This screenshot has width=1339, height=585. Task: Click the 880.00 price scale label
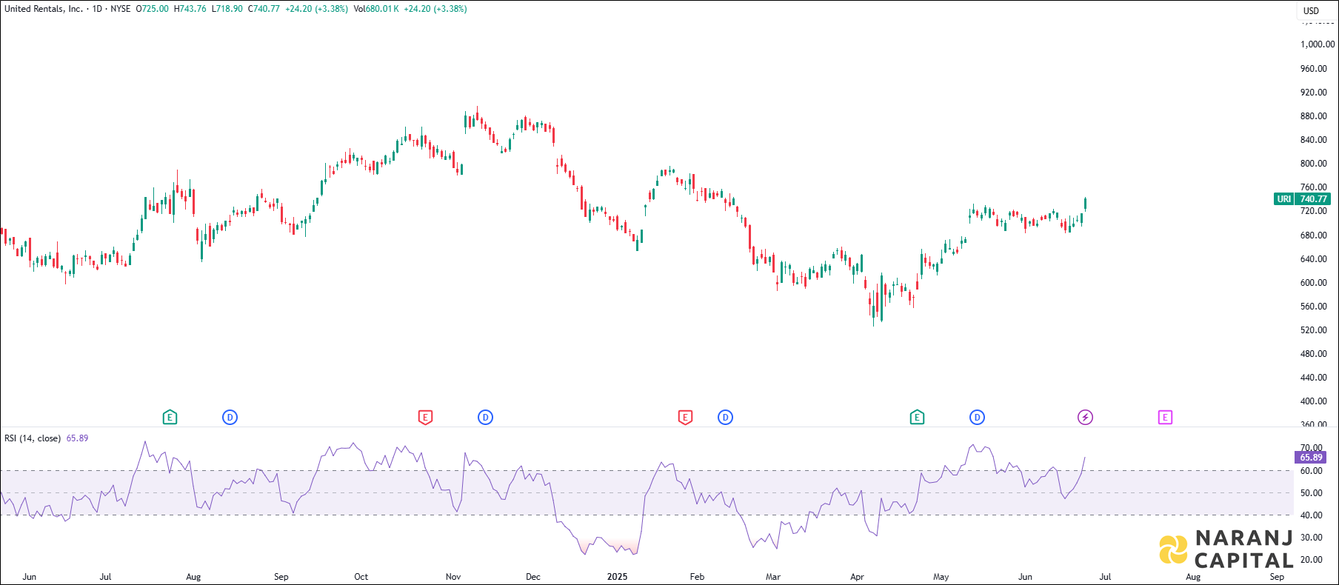pyautogui.click(x=1314, y=116)
